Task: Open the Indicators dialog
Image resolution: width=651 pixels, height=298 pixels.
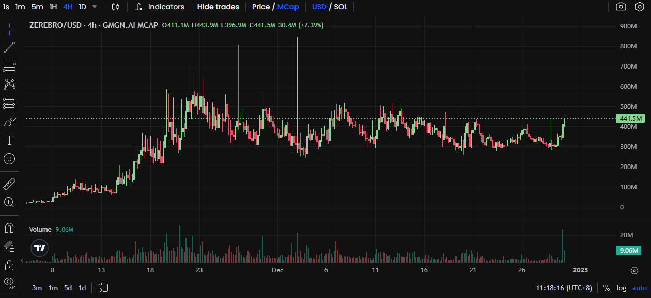Action: click(x=160, y=7)
